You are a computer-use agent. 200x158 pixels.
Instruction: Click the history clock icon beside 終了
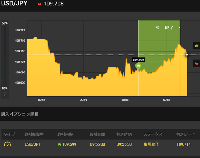[157, 27]
